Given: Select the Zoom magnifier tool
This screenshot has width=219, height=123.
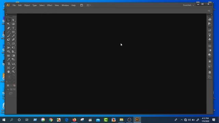Looking at the screenshot, I should point(13,72).
